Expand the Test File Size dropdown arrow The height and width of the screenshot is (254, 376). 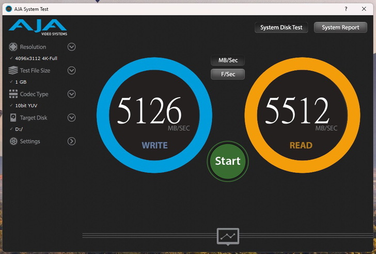coord(71,70)
